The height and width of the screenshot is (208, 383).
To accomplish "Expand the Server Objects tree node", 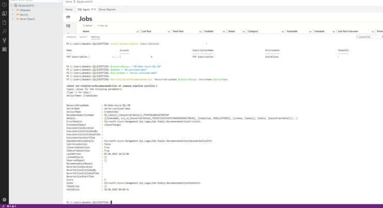I will click(12, 19).
